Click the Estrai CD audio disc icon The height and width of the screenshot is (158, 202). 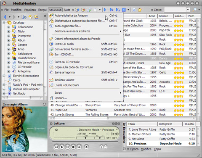point(51,44)
